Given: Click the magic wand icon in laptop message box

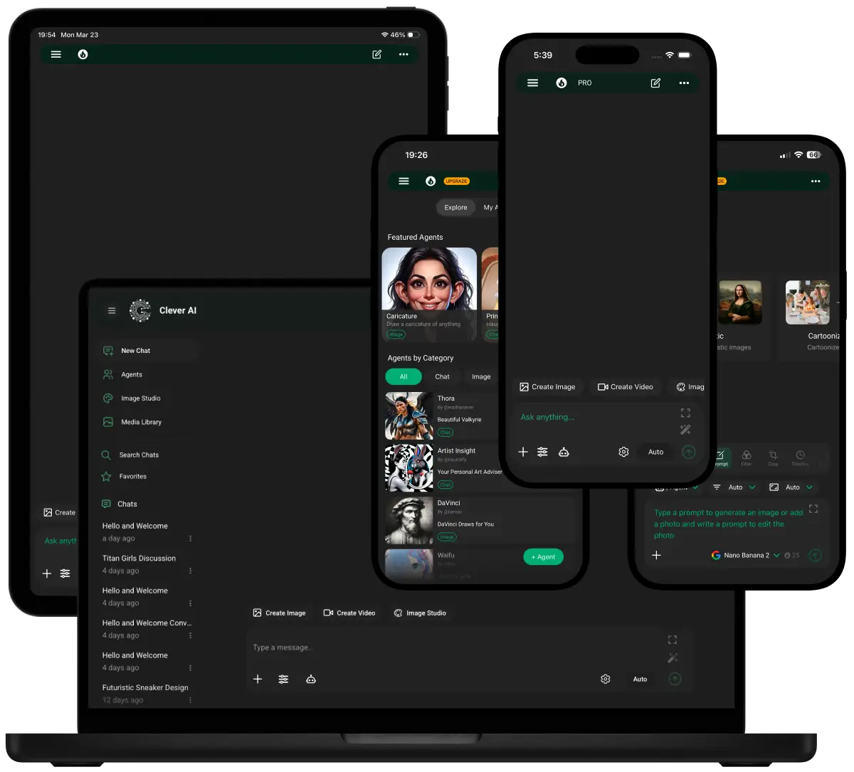Looking at the screenshot, I should click(x=673, y=658).
